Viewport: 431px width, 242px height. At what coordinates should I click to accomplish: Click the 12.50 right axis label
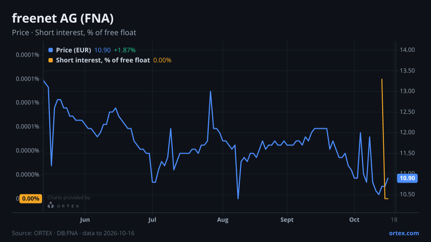[408, 112]
